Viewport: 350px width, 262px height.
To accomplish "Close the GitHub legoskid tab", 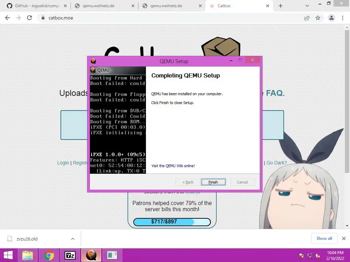I will (x=65, y=6).
